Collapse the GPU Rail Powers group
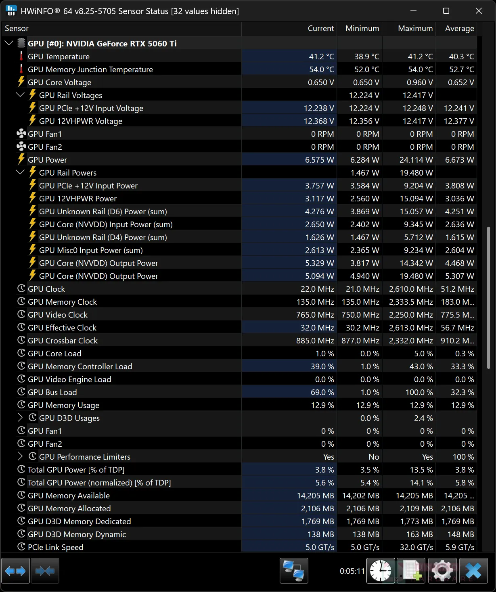The height and width of the screenshot is (592, 496). pos(20,172)
